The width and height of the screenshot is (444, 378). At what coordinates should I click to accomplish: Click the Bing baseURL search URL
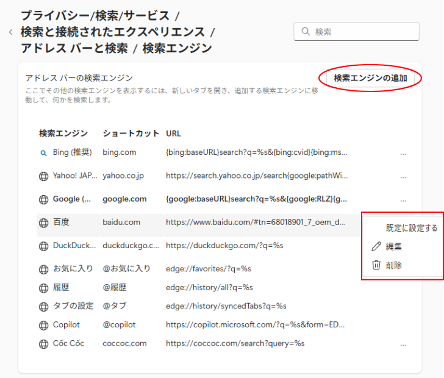(257, 152)
